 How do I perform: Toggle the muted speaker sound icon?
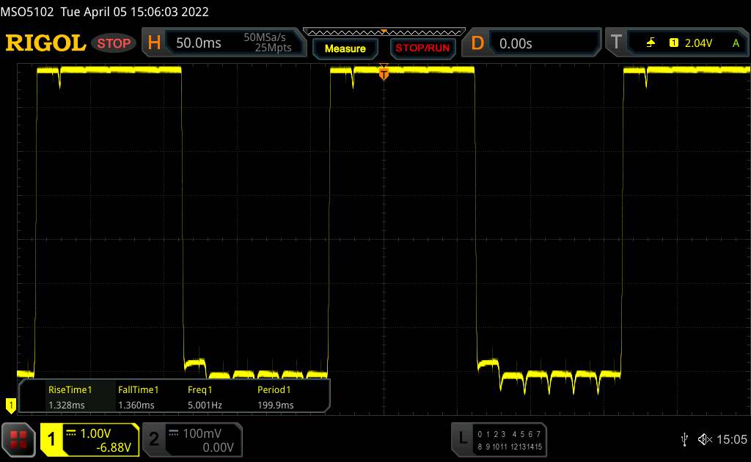(705, 439)
